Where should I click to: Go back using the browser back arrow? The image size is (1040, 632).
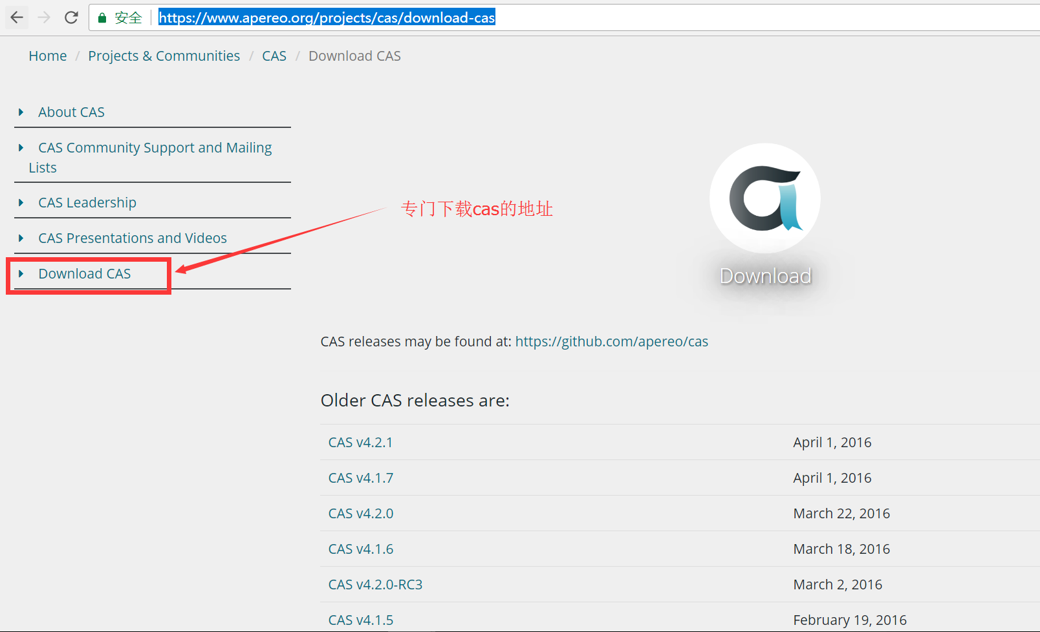pyautogui.click(x=17, y=17)
